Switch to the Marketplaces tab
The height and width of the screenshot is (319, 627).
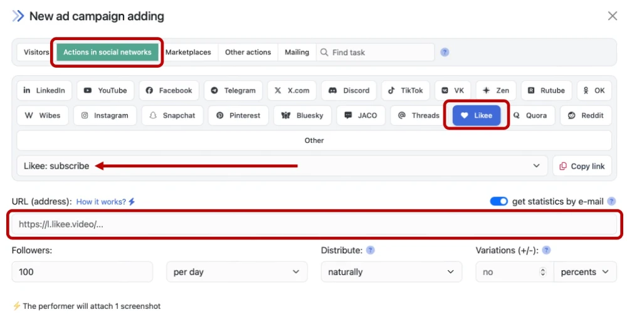click(x=188, y=52)
